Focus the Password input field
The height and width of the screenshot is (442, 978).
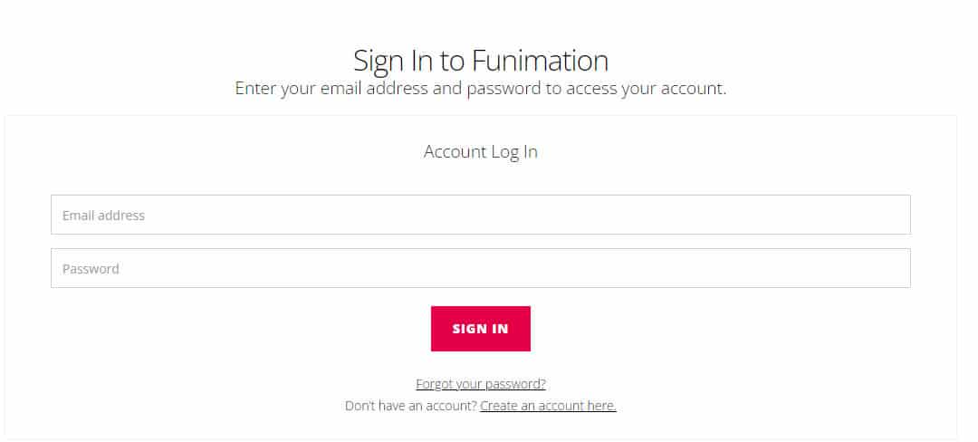(480, 268)
